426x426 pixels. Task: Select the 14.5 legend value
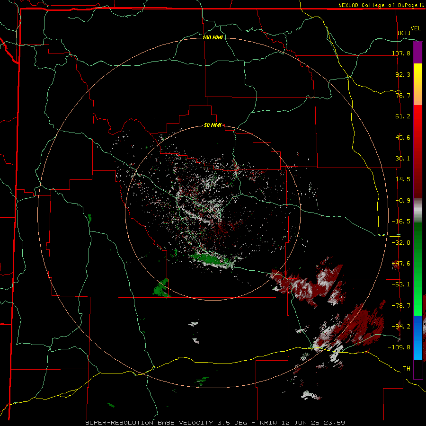click(x=403, y=179)
